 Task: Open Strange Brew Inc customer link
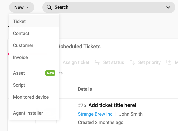(95, 114)
